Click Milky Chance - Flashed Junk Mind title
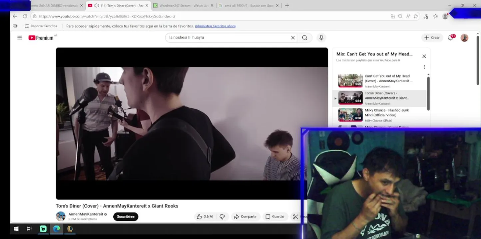The image size is (481, 239). [x=387, y=113]
